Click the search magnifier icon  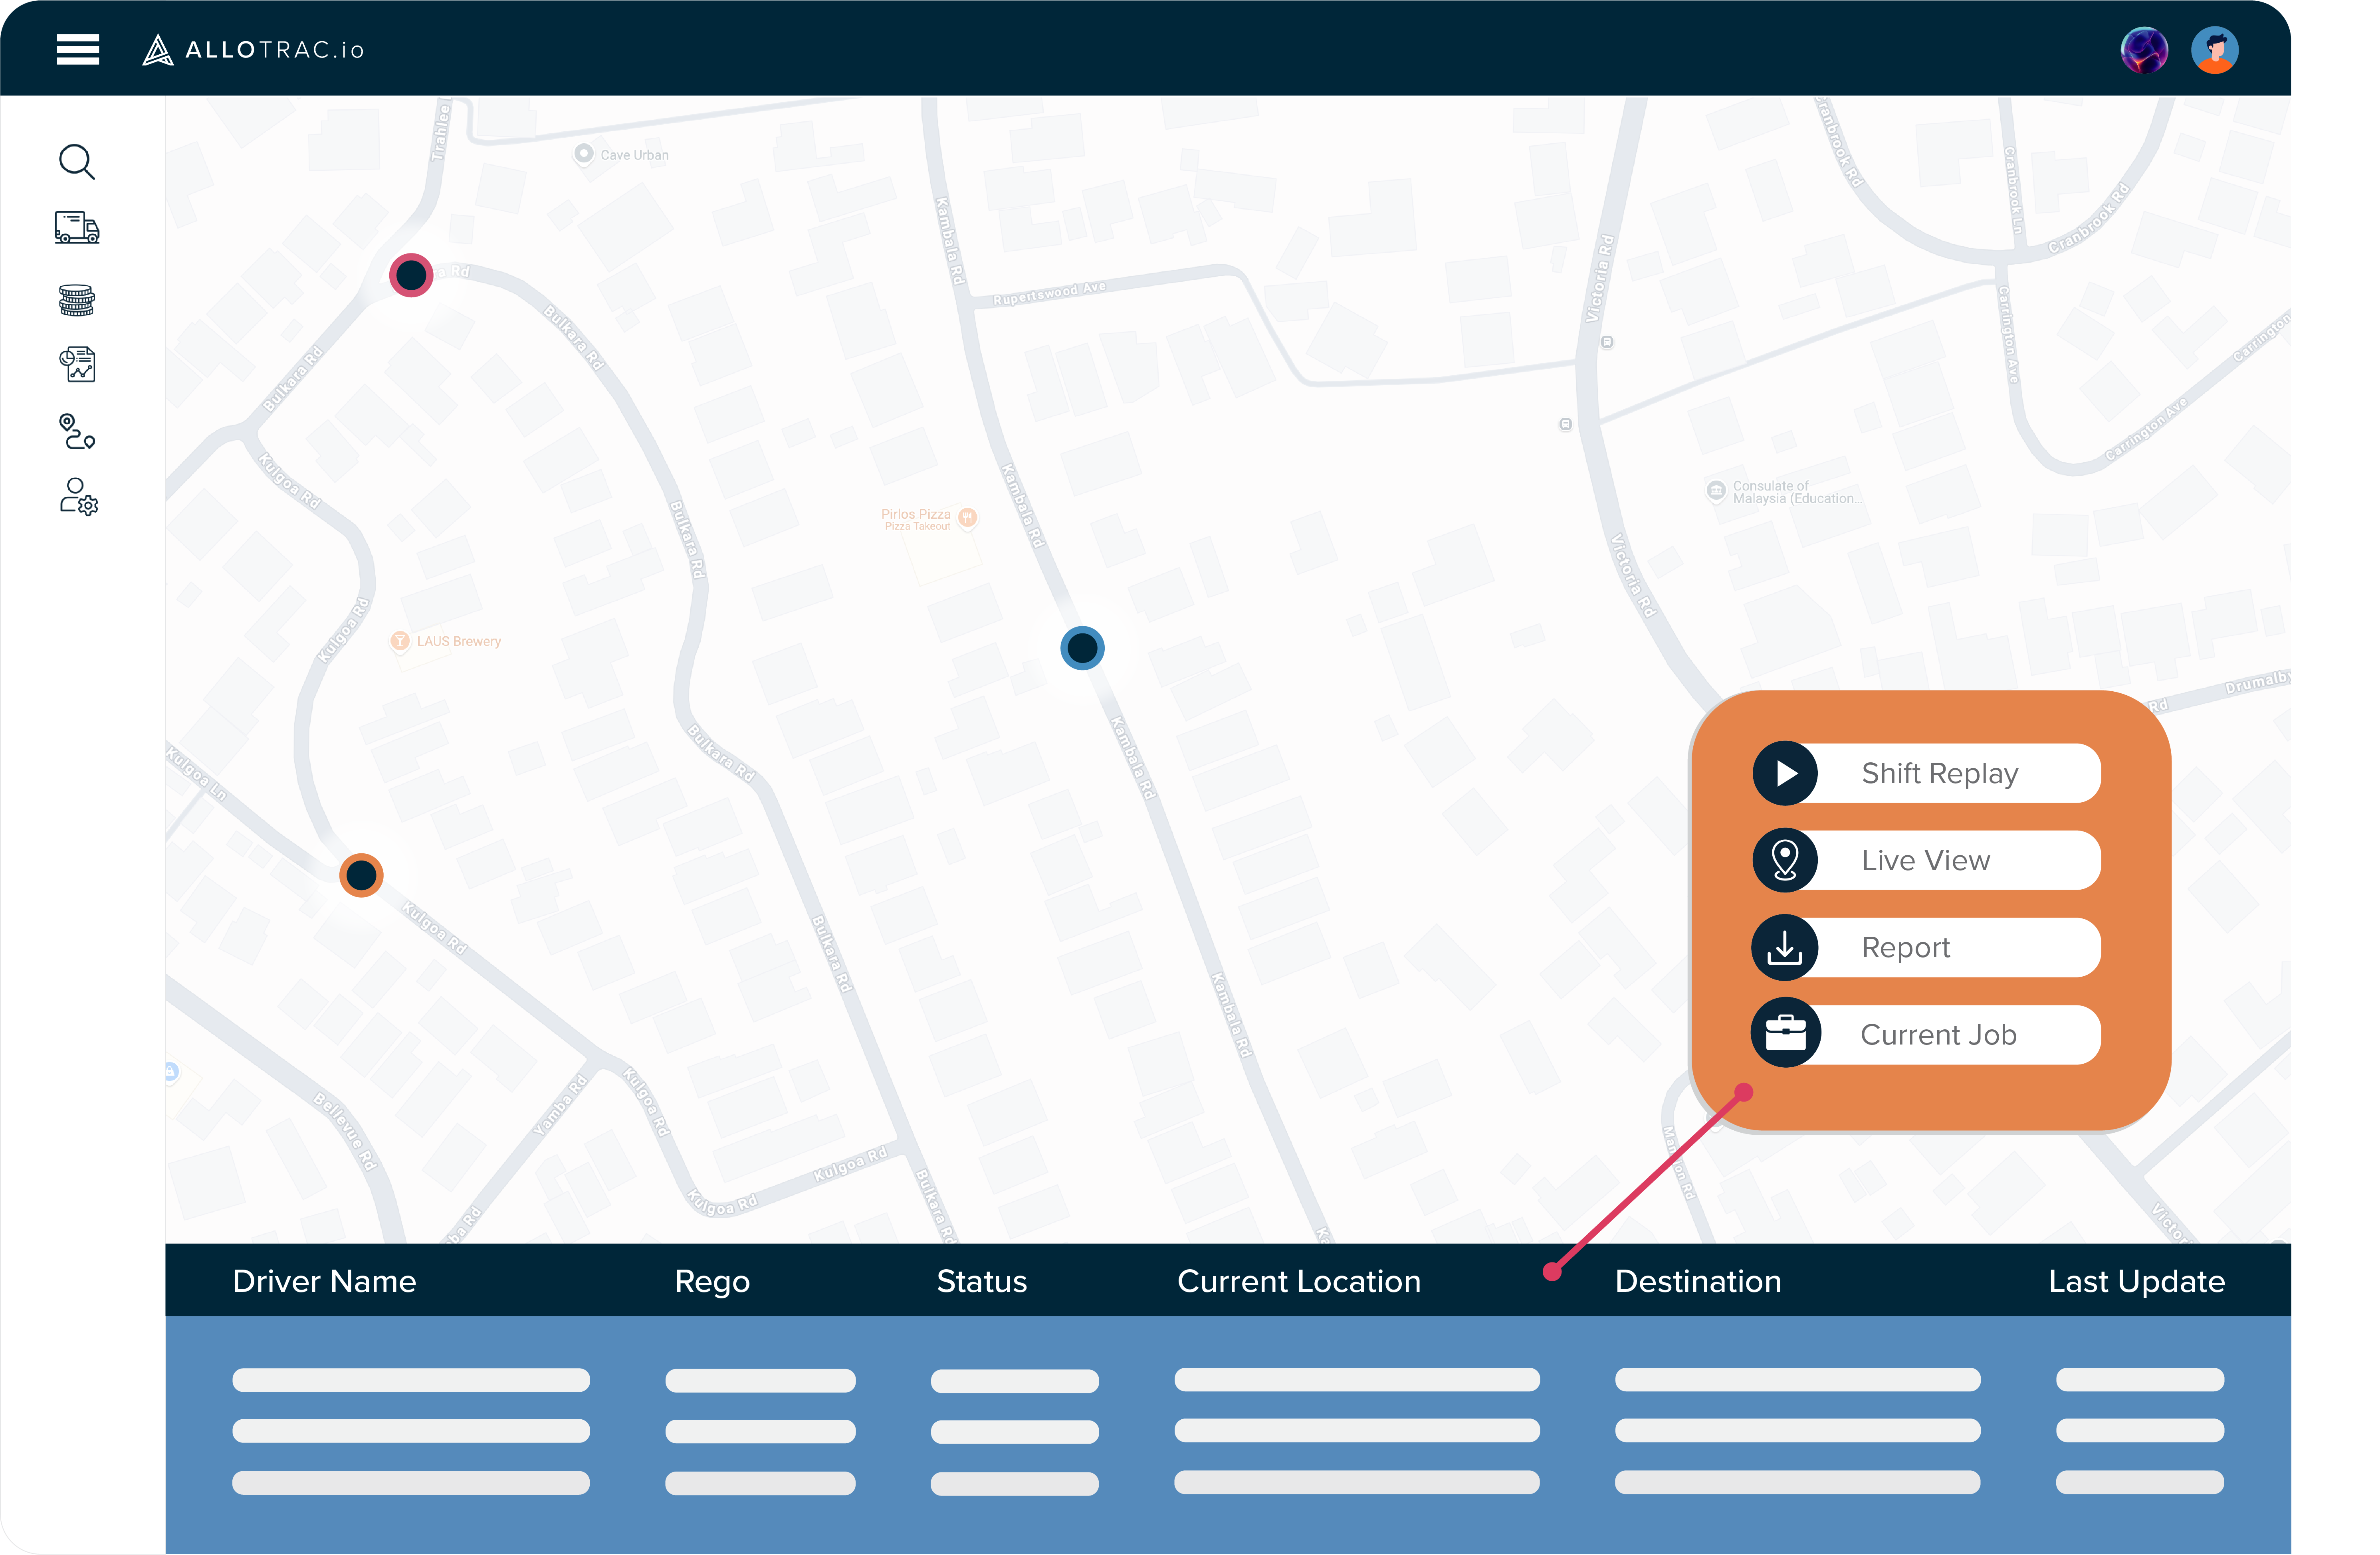tap(77, 162)
